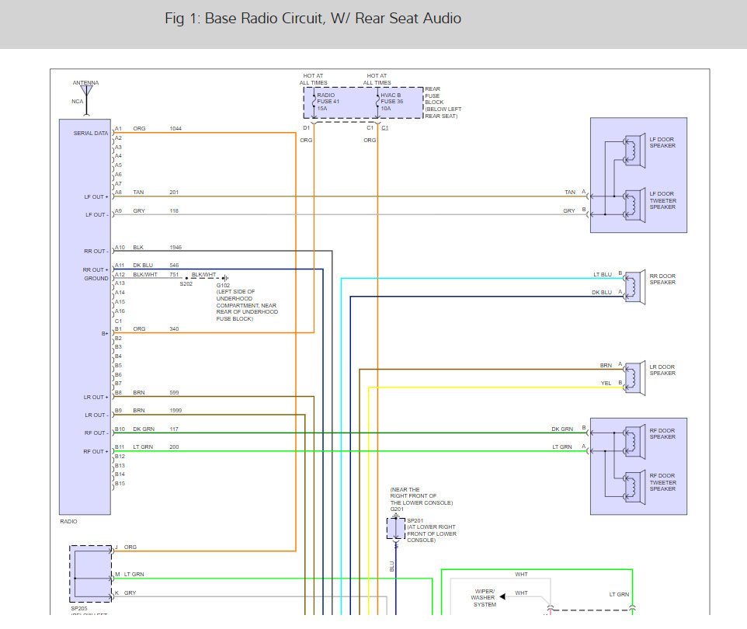Click the SP205 splice pack box

pyautogui.click(x=91, y=574)
